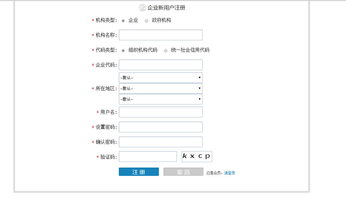Expand the middle 所在地区 dropdown
The height and width of the screenshot is (198, 346).
160,88
